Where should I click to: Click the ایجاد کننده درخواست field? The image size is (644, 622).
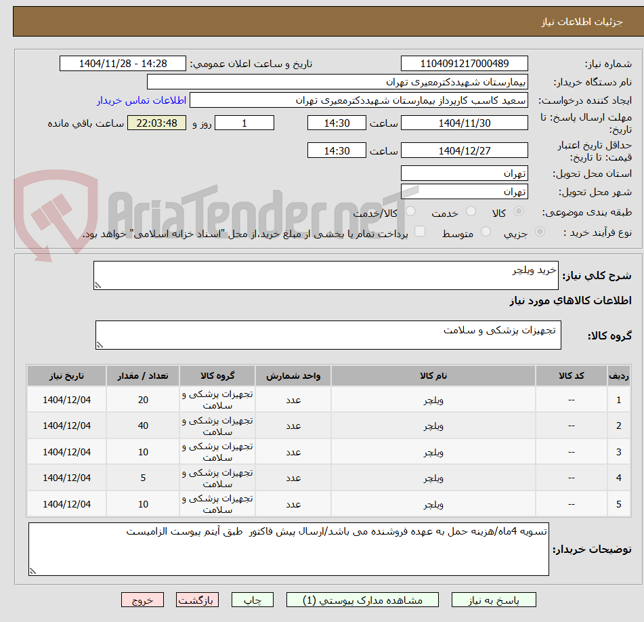pyautogui.click(x=358, y=100)
